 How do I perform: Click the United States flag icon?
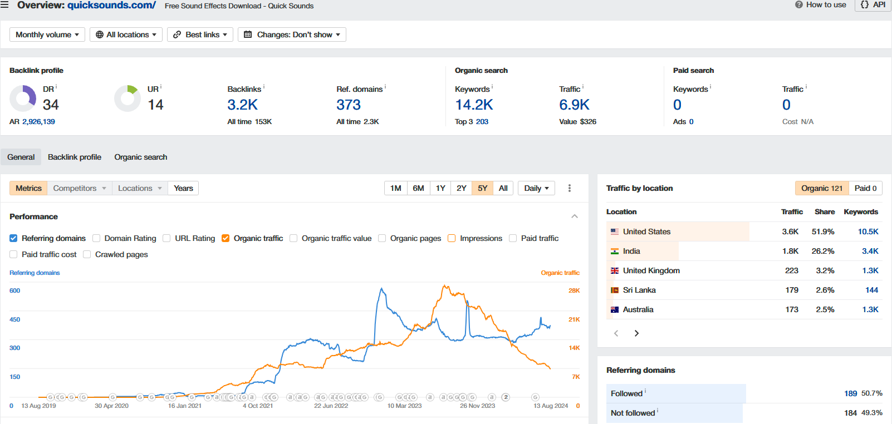pos(615,231)
